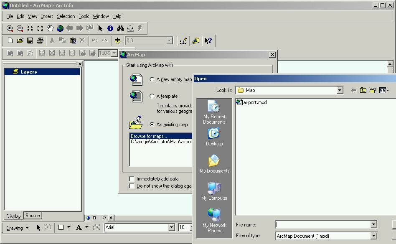Expand the rectangle shape tool dropdown
396x244 pixels.
[x=69, y=227]
